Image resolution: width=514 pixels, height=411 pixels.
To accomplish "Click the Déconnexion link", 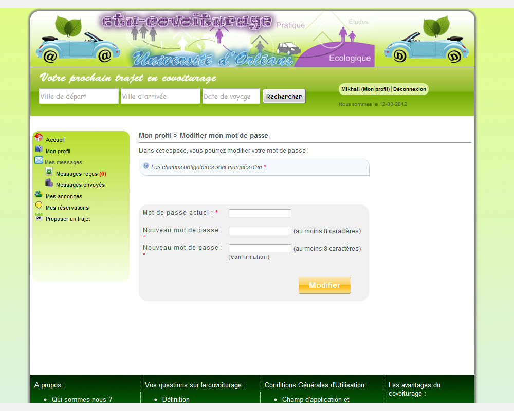I will [x=410, y=89].
